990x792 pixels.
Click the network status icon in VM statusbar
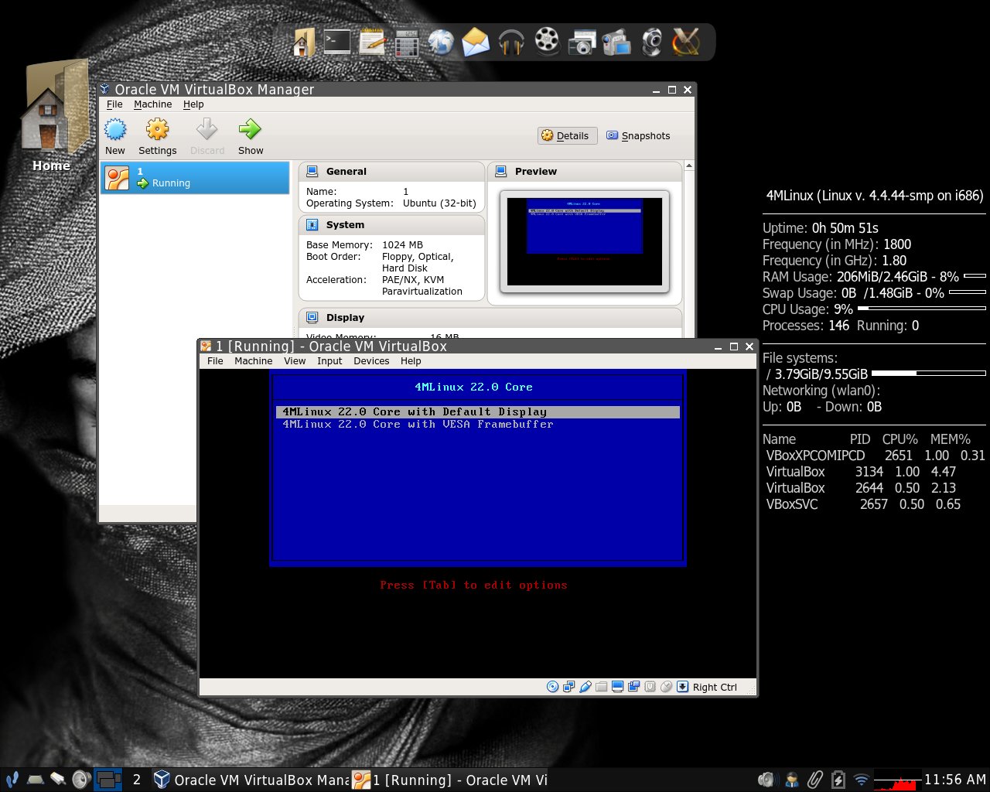(568, 686)
